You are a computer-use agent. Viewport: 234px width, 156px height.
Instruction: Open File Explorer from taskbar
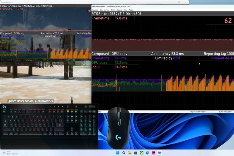(x=130, y=153)
